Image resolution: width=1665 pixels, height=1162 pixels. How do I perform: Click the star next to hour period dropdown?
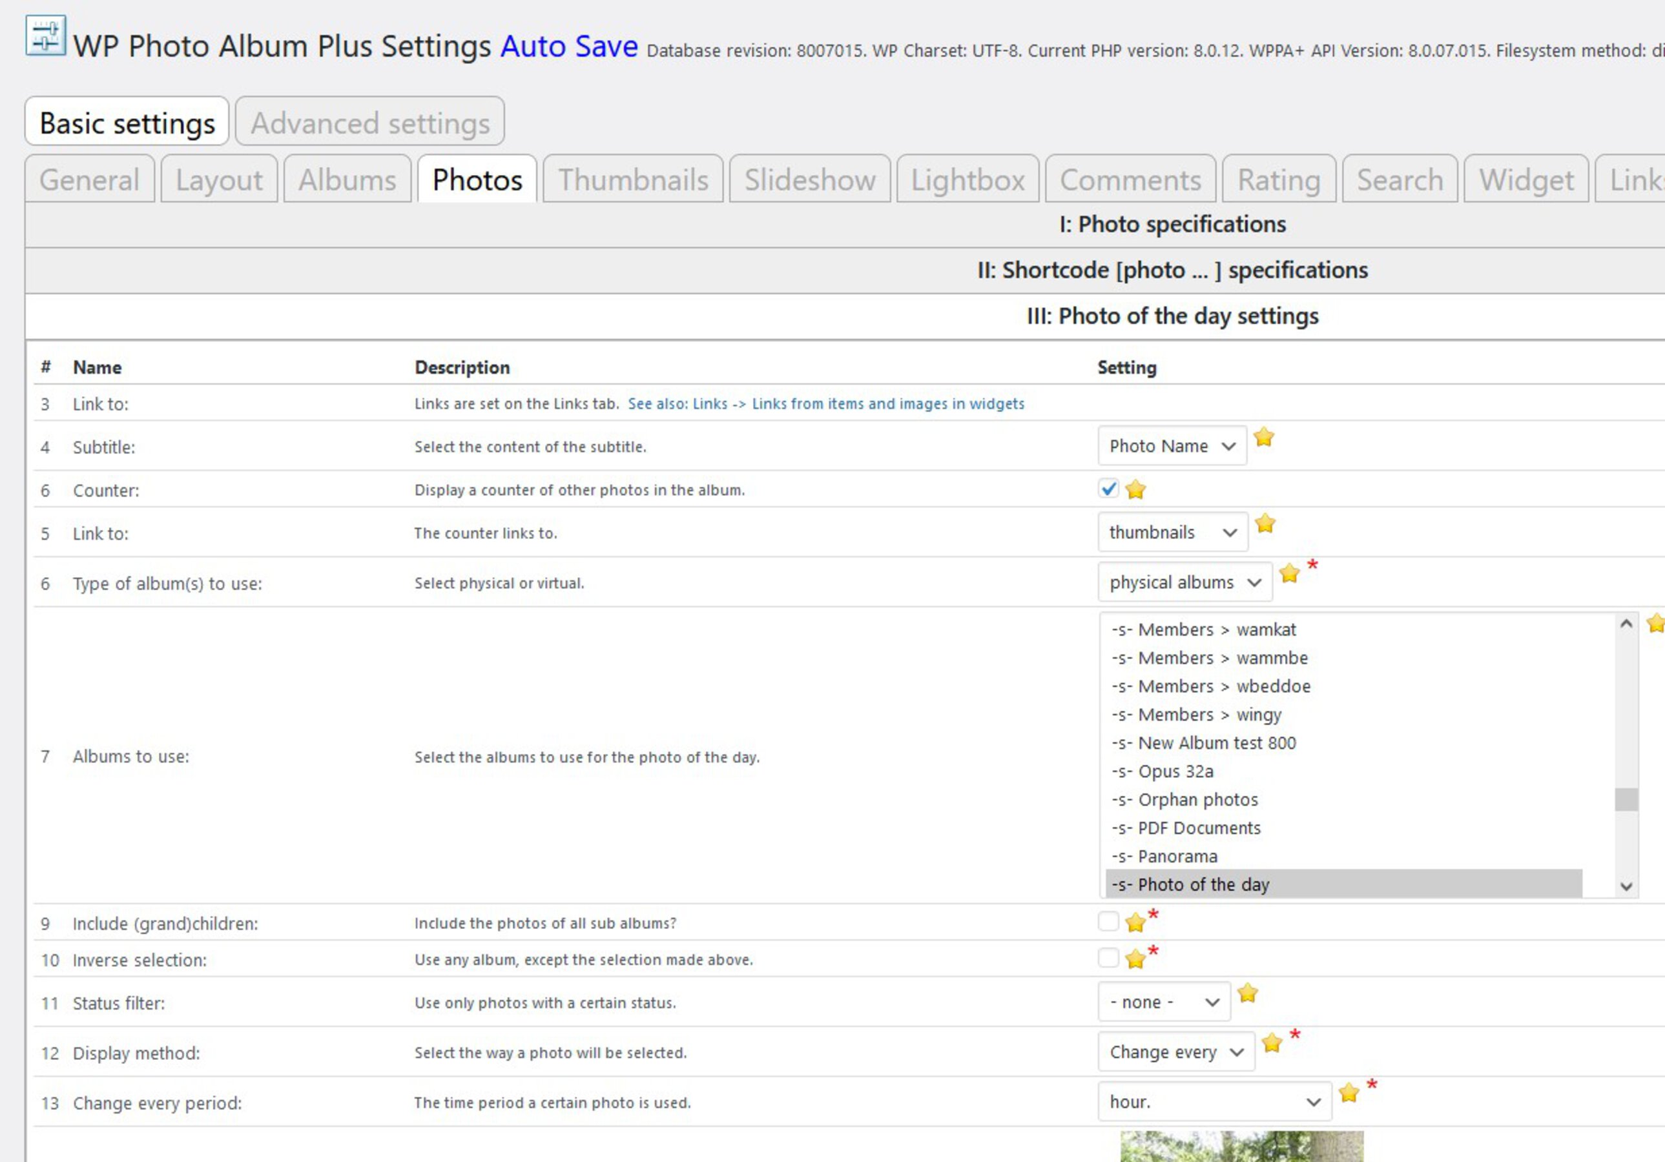pos(1349,1093)
